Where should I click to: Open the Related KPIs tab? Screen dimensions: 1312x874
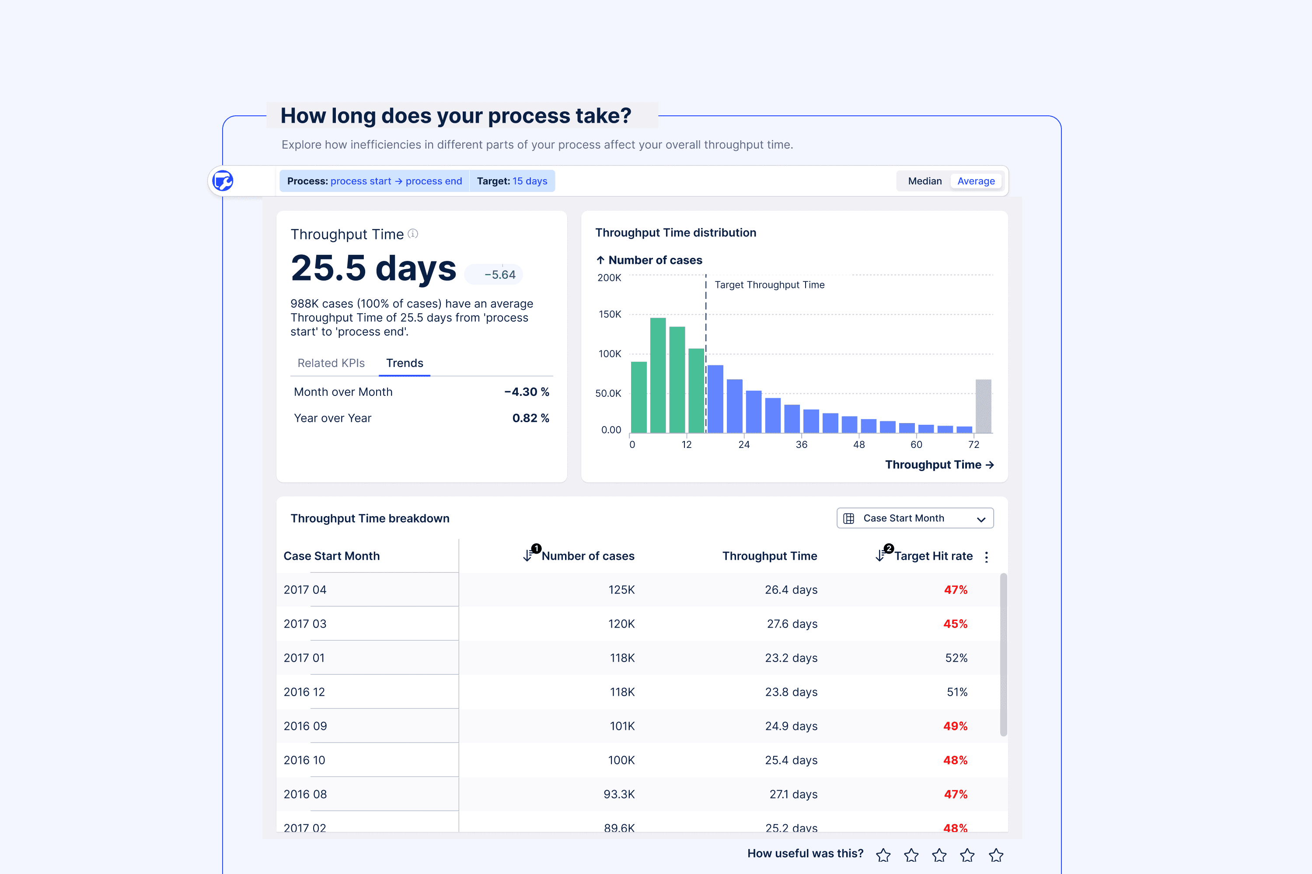331,363
